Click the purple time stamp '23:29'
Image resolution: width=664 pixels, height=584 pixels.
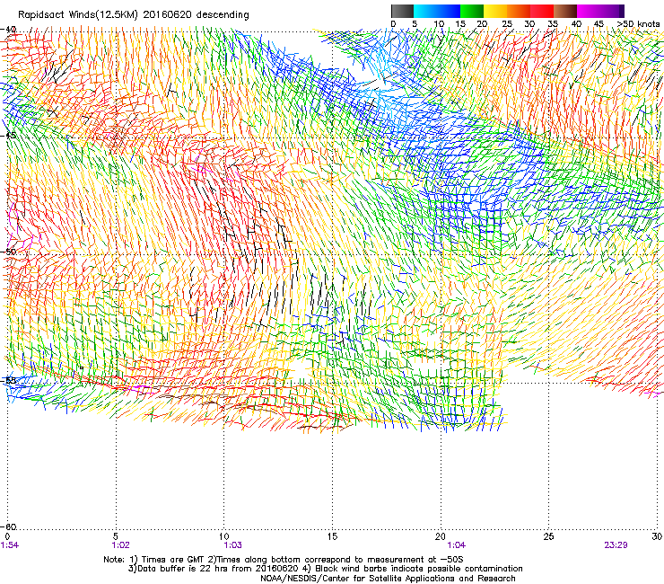(616, 545)
